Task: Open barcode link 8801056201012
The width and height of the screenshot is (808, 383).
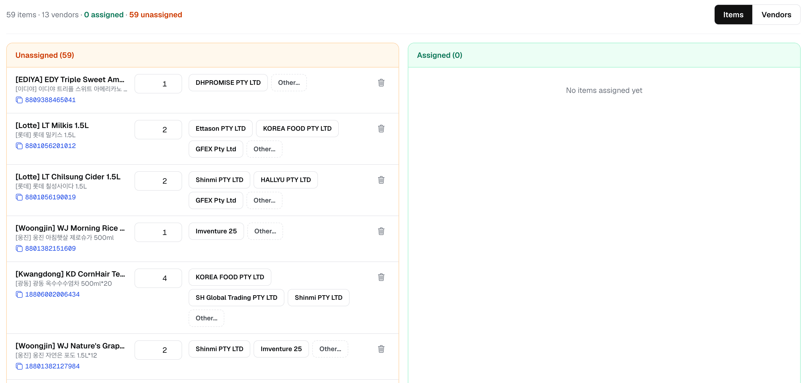Action: (50, 146)
